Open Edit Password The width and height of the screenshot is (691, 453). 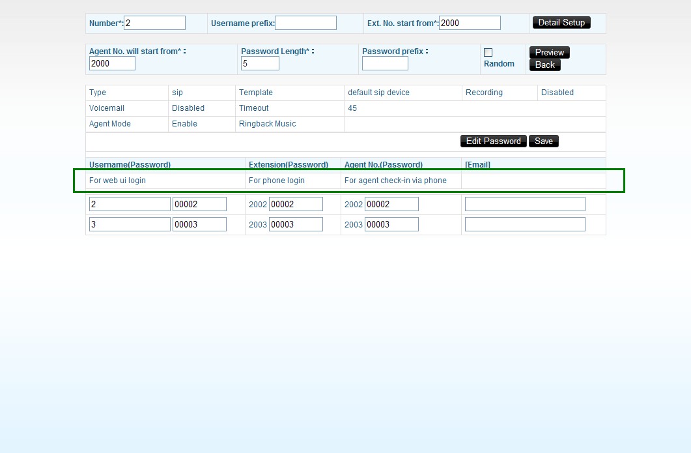click(493, 141)
